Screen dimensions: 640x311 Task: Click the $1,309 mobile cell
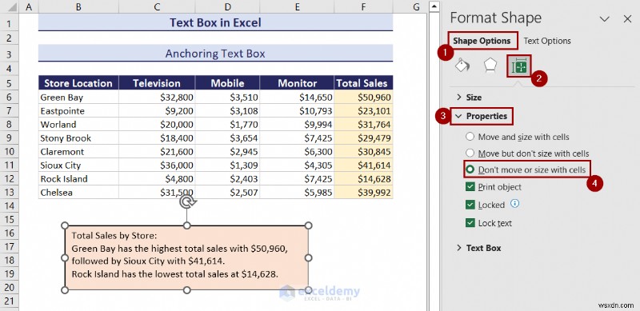[227, 165]
